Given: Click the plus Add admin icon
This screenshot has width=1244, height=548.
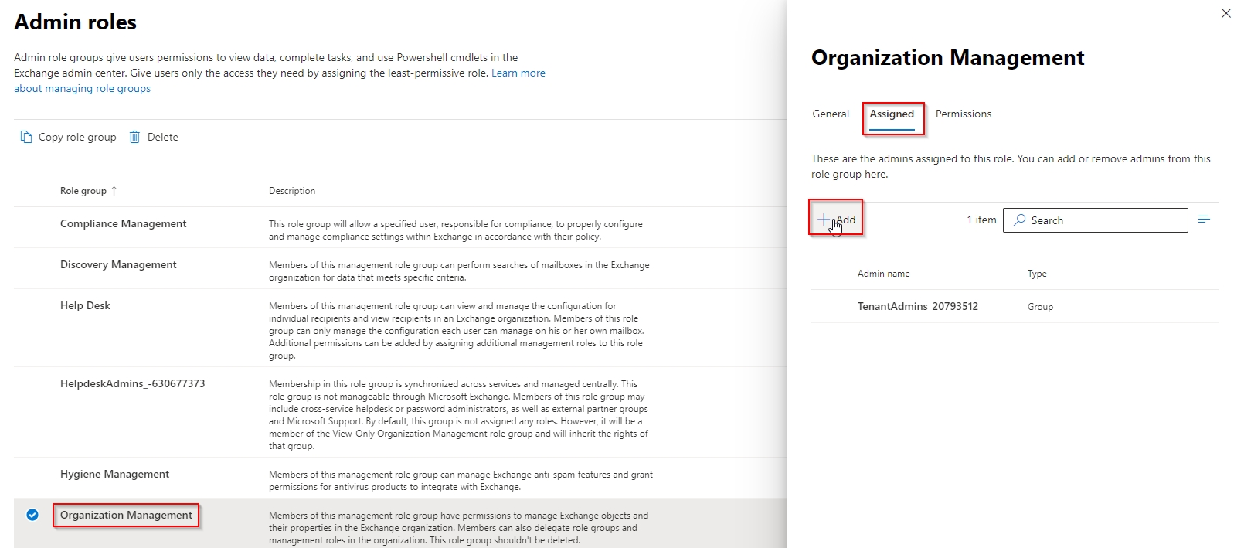Looking at the screenshot, I should (824, 220).
